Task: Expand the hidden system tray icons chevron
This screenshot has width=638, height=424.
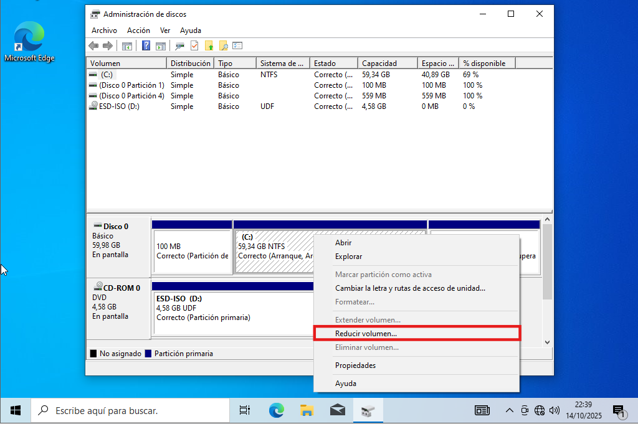Action: coord(509,410)
